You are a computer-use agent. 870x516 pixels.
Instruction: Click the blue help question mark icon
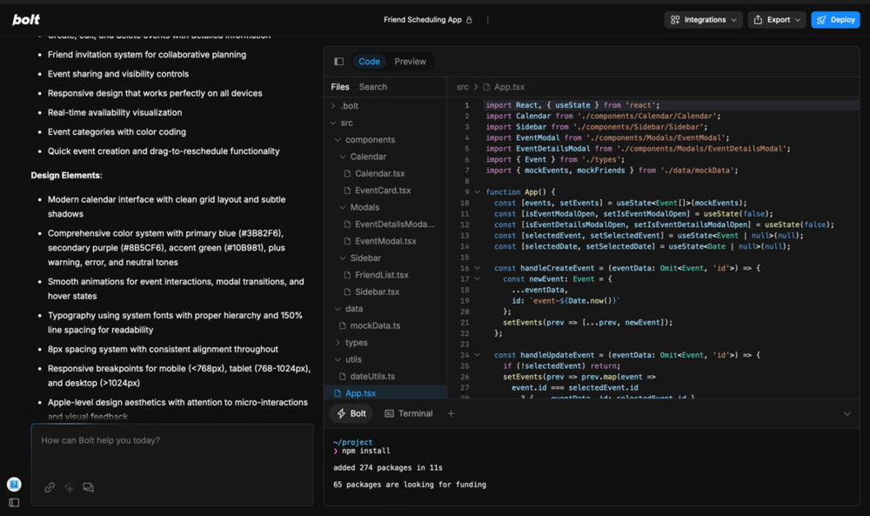point(14,485)
